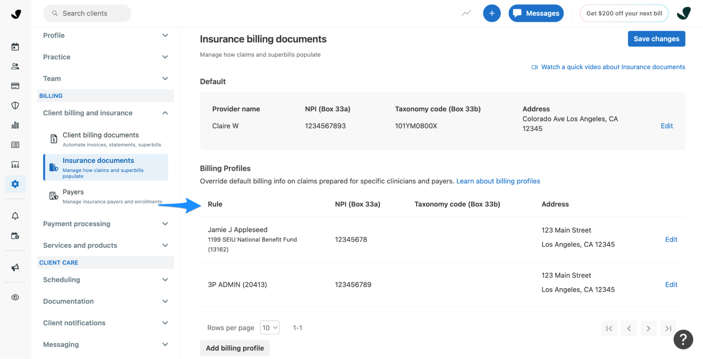This screenshot has height=359, width=703.
Task: Edit the default Claire W provider info
Action: [666, 126]
